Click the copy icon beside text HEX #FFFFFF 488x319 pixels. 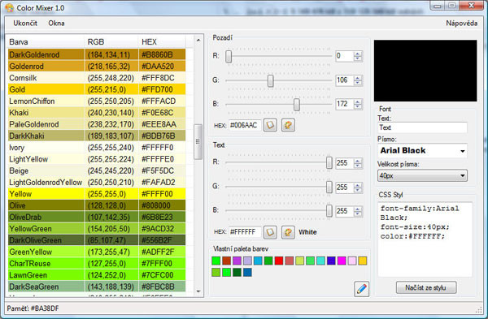[270, 232]
